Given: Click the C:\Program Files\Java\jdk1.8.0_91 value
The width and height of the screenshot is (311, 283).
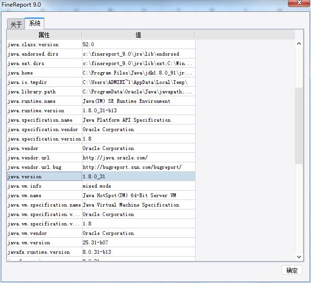Looking at the screenshot, I should 139,73.
